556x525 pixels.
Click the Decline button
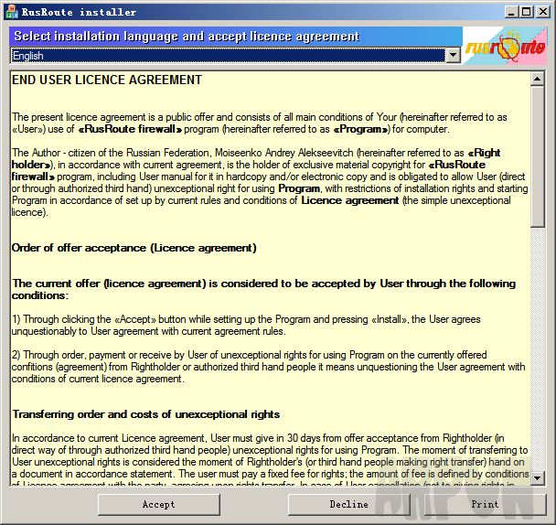(349, 505)
